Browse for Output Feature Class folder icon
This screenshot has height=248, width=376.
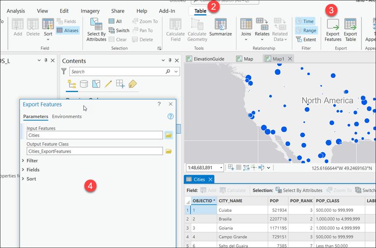pos(169,151)
